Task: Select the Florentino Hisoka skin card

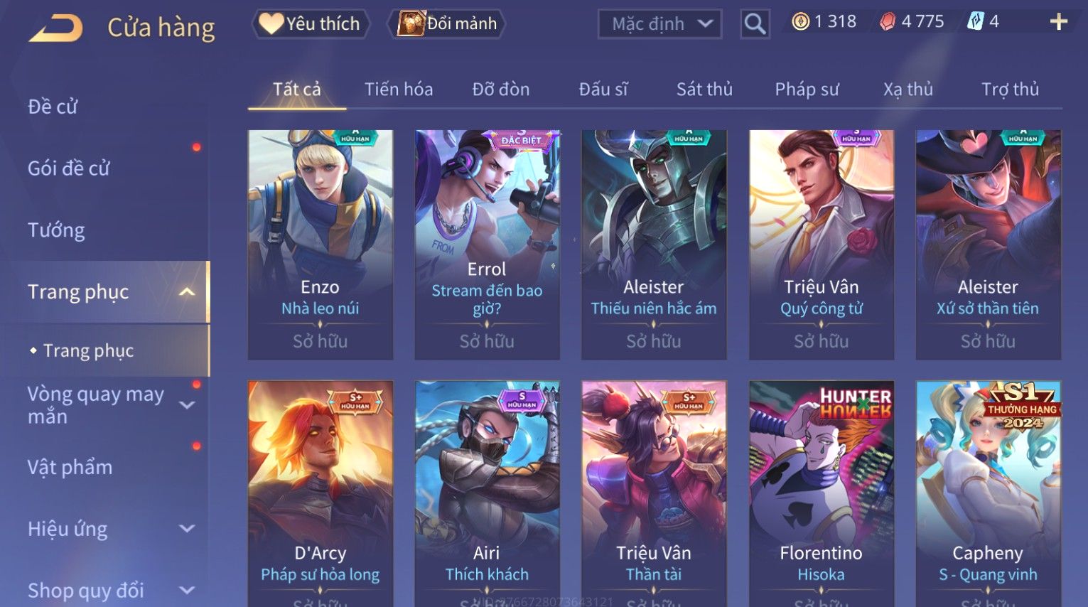Action: click(x=821, y=493)
